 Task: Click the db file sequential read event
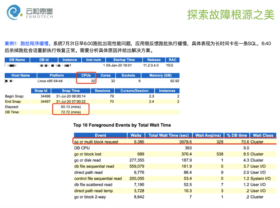[x=94, y=166]
